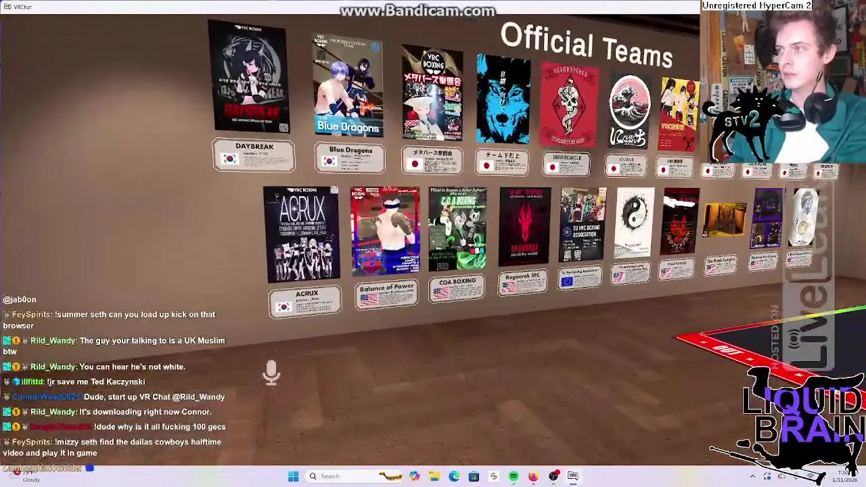Click the Balance of Power plaque
866x487 pixels.
tap(386, 294)
